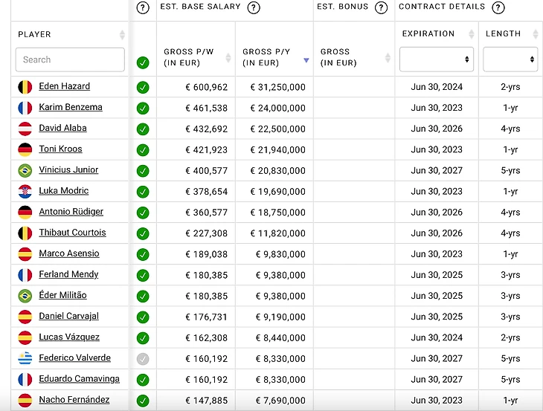This screenshot has width=543, height=411.
Task: Click the player Search input field
Action: click(x=70, y=59)
